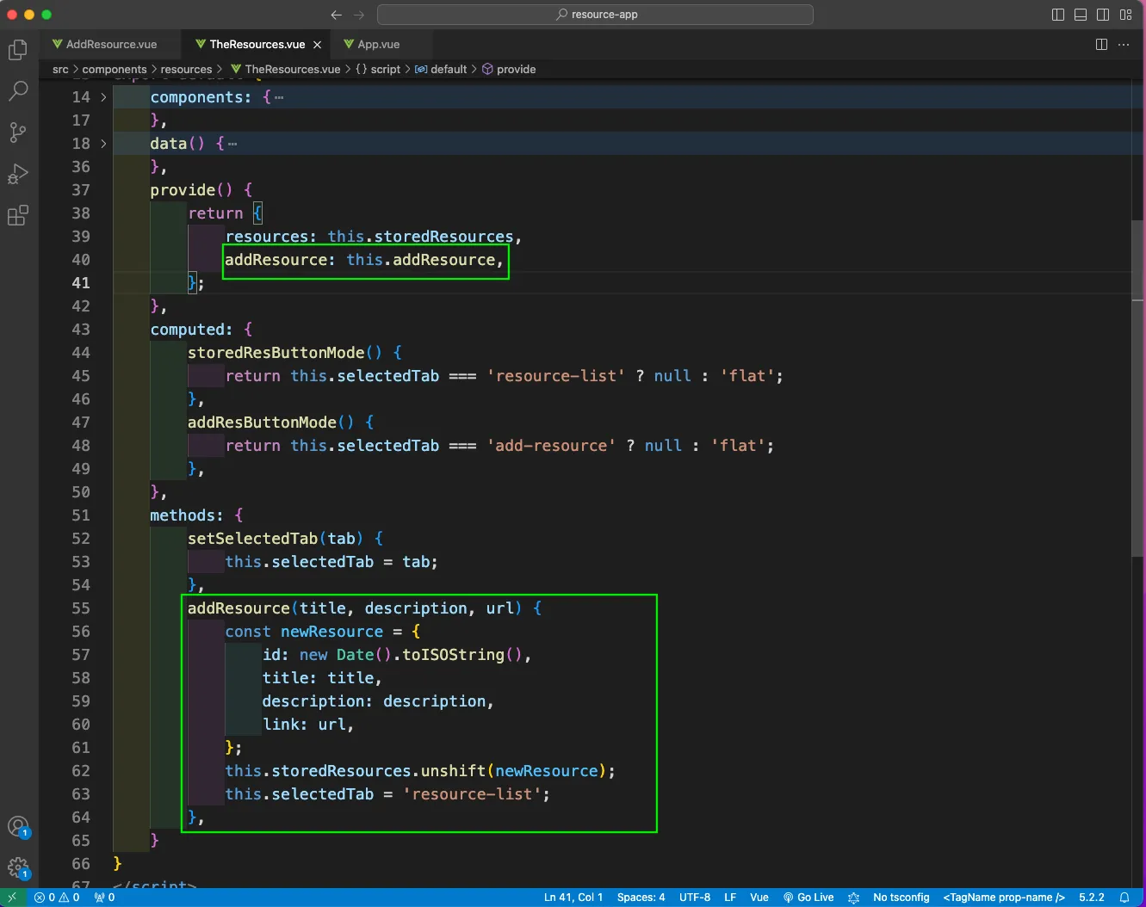Open the ports forwarded status item

coord(104,898)
